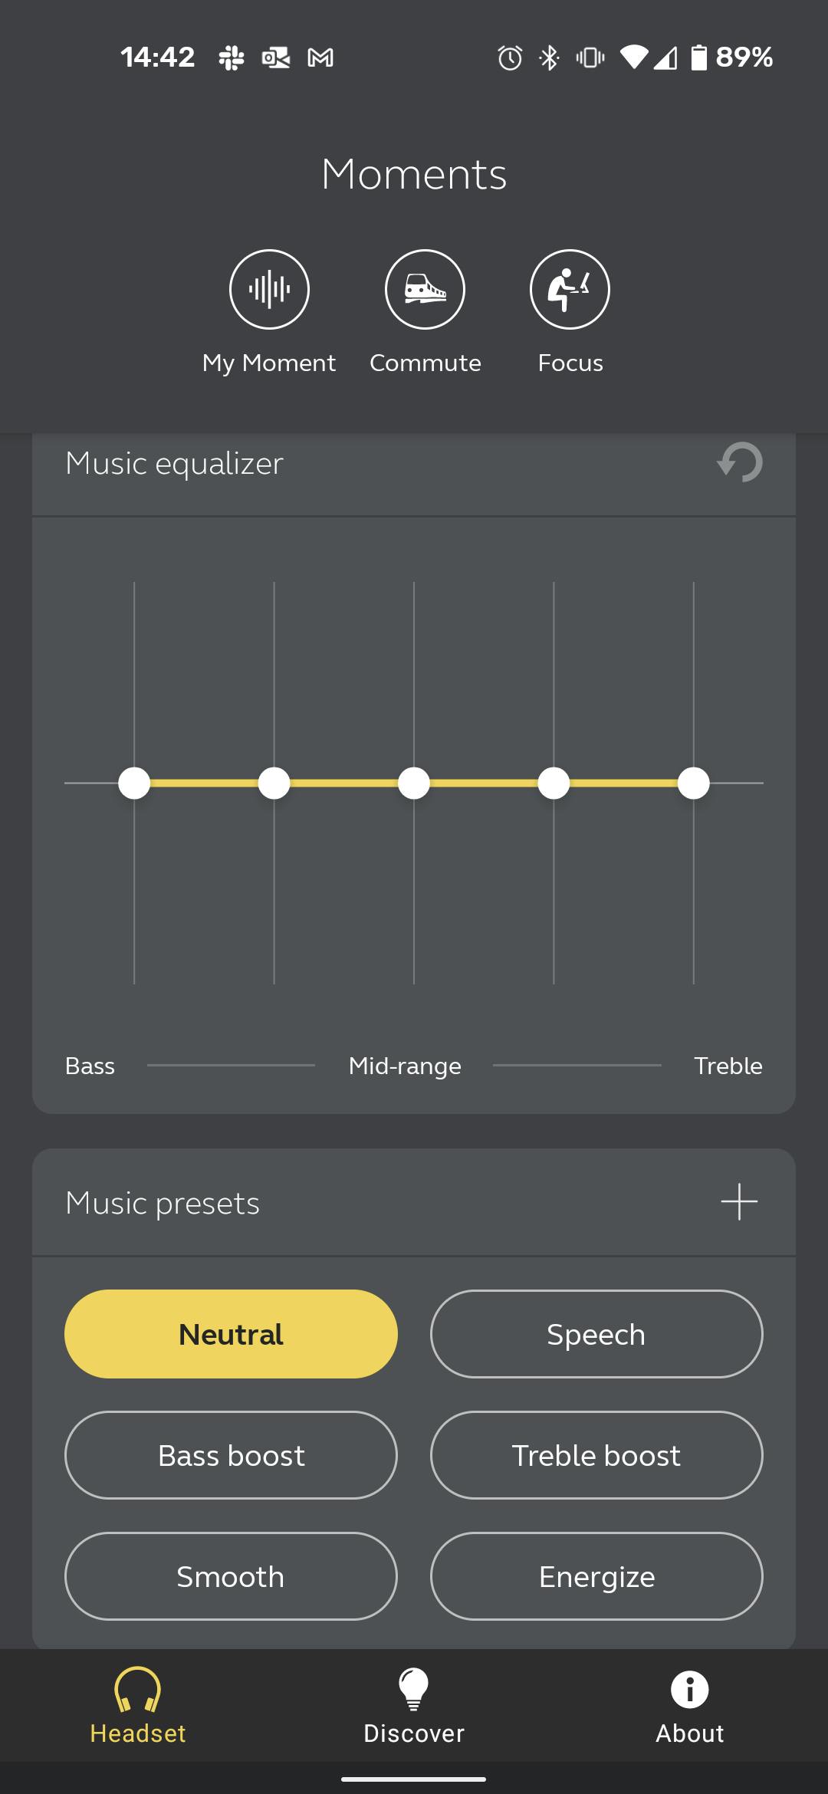This screenshot has height=1794, width=828.
Task: Click the Treble equalizer slider handle
Action: tap(694, 783)
